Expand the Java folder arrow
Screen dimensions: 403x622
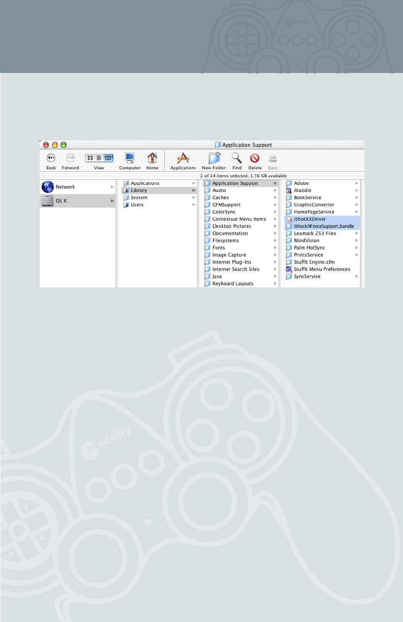[275, 276]
